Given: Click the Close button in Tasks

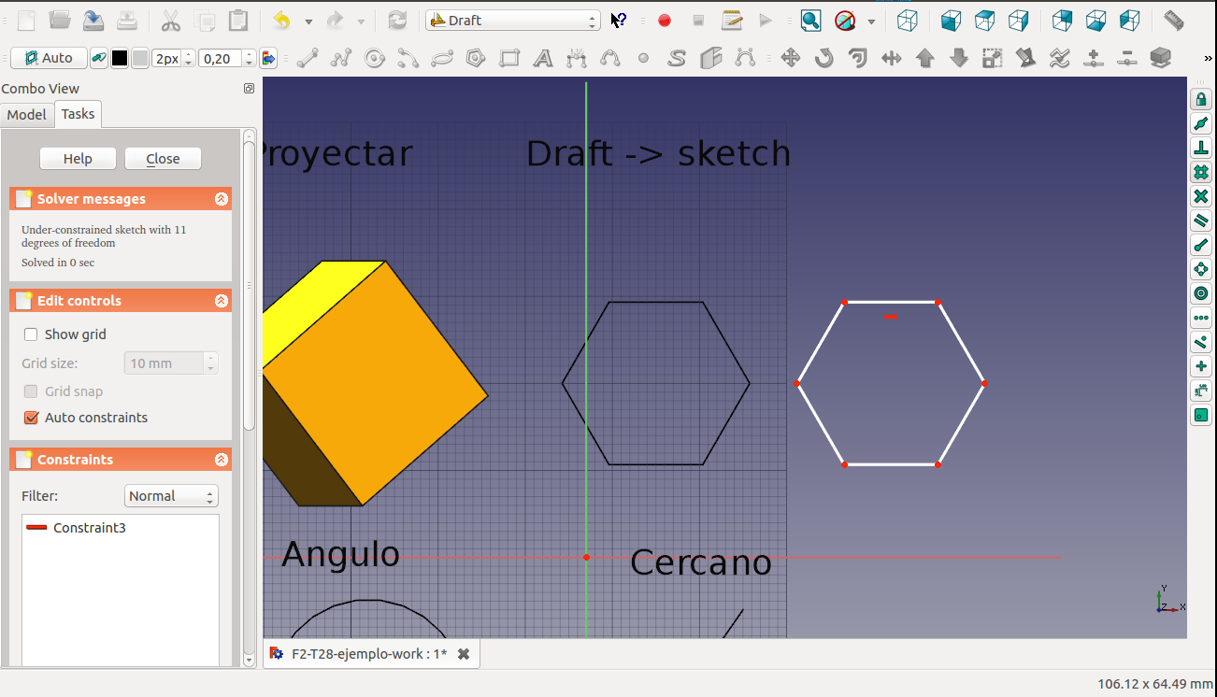Looking at the screenshot, I should 163,159.
